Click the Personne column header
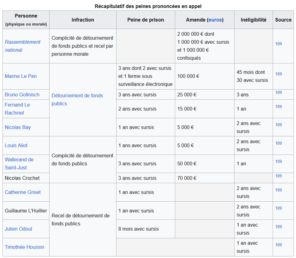 coord(26,20)
